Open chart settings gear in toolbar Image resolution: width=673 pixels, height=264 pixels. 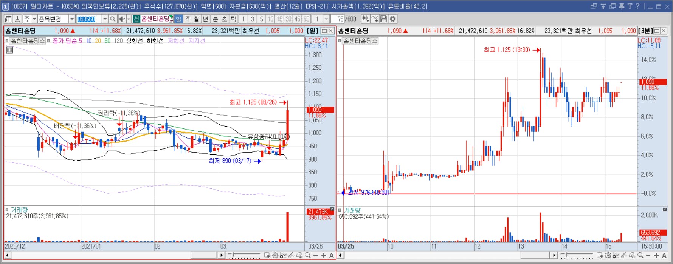[x=393, y=19]
